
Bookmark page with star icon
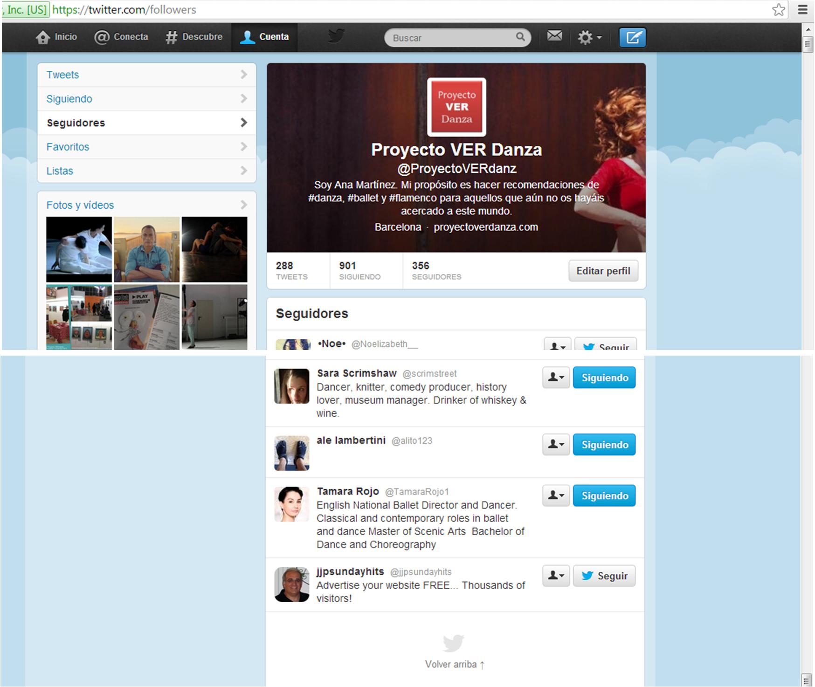click(778, 10)
